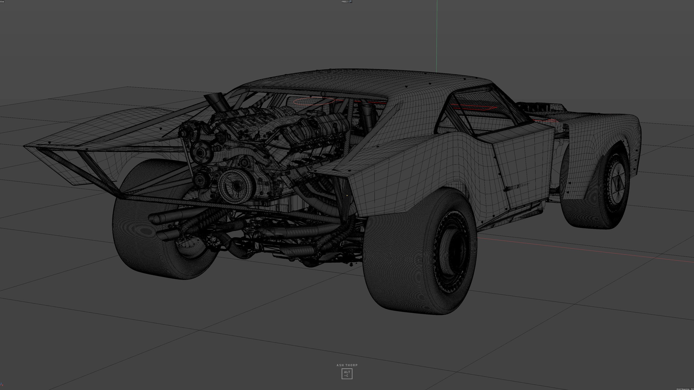Click the camera icon beside FREE.1
The image size is (694, 390).
(350, 2)
